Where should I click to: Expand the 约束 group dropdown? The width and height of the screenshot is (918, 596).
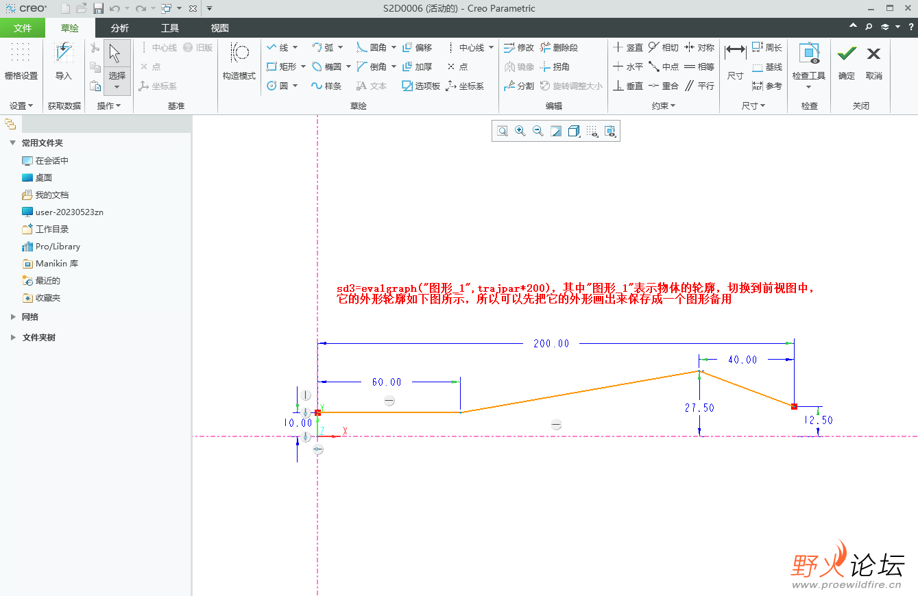[663, 105]
